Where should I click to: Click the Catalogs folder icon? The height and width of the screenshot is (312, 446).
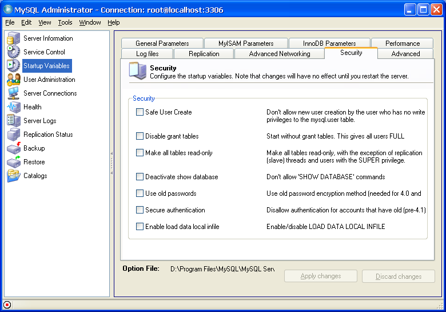[x=13, y=176]
